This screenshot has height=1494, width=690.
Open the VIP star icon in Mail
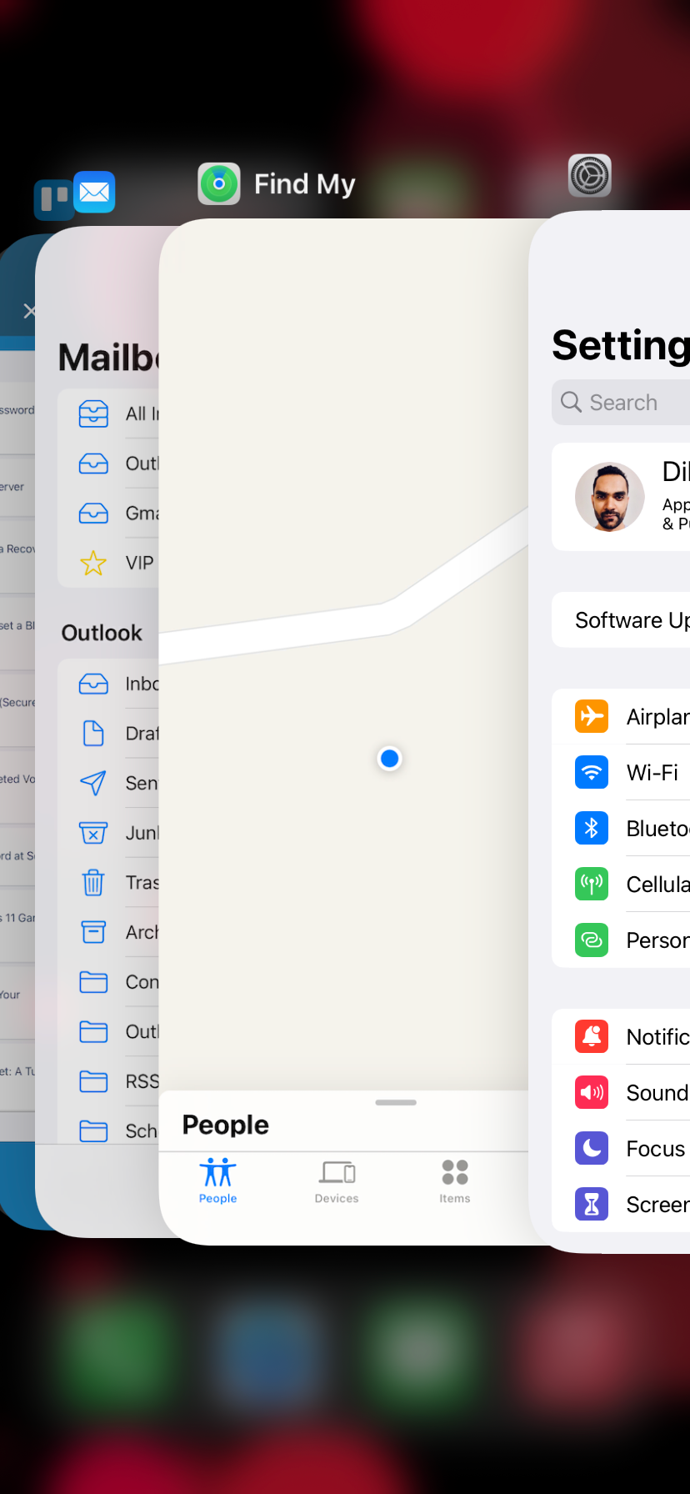93,563
